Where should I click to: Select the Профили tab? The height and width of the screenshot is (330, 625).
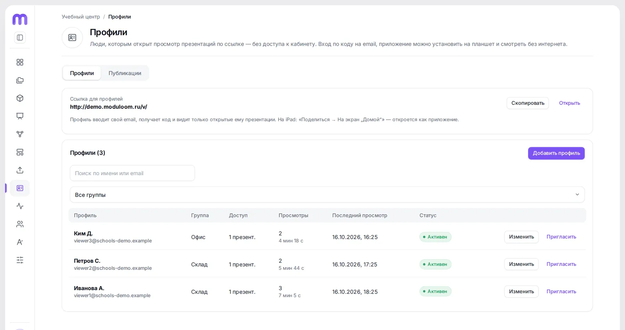tap(82, 73)
